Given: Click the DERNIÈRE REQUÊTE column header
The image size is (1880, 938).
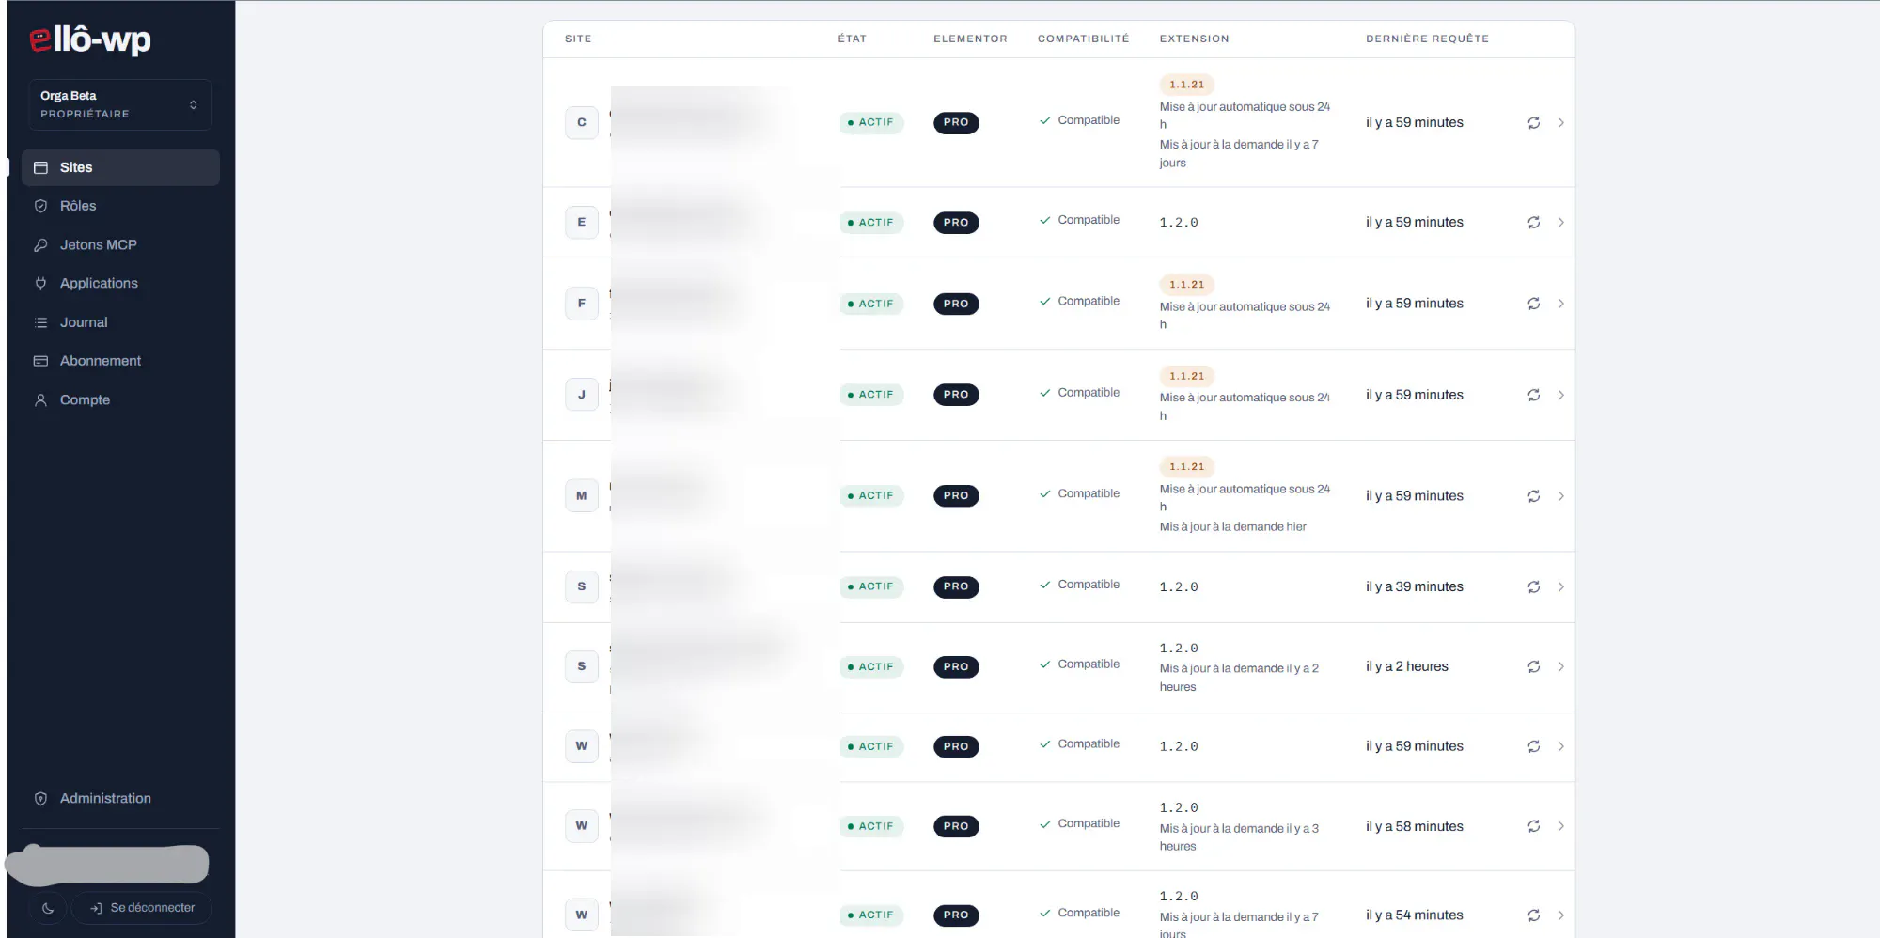Looking at the screenshot, I should (x=1427, y=39).
